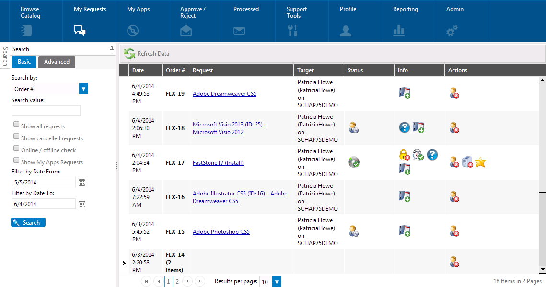Open the blue question mark info icon on FLX-18
Viewport: 546px width, 287px height.
pyautogui.click(x=404, y=127)
